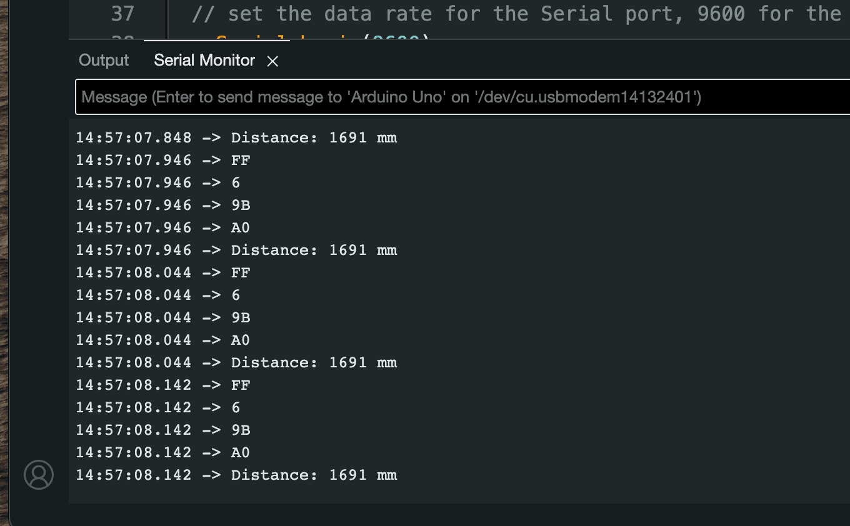
Task: Select the FF line at 14:57:08.142
Action: coord(163,385)
